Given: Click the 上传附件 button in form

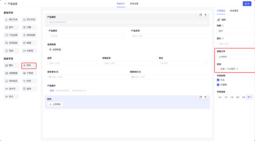Looking at the screenshot, I should tap(55, 104).
